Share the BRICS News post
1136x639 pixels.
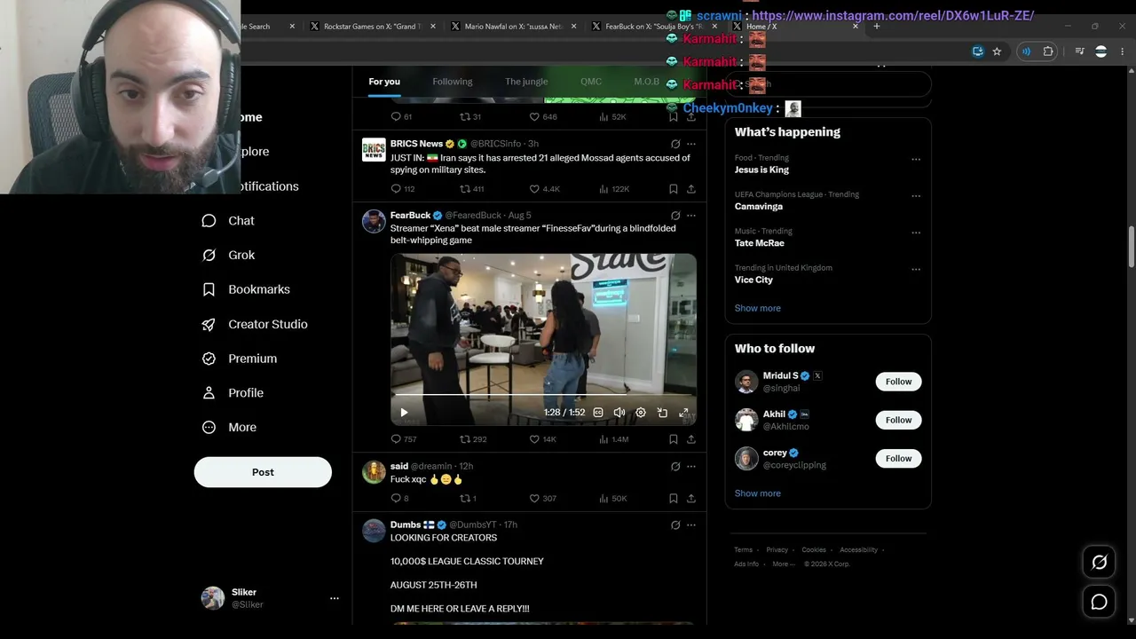[x=690, y=189]
